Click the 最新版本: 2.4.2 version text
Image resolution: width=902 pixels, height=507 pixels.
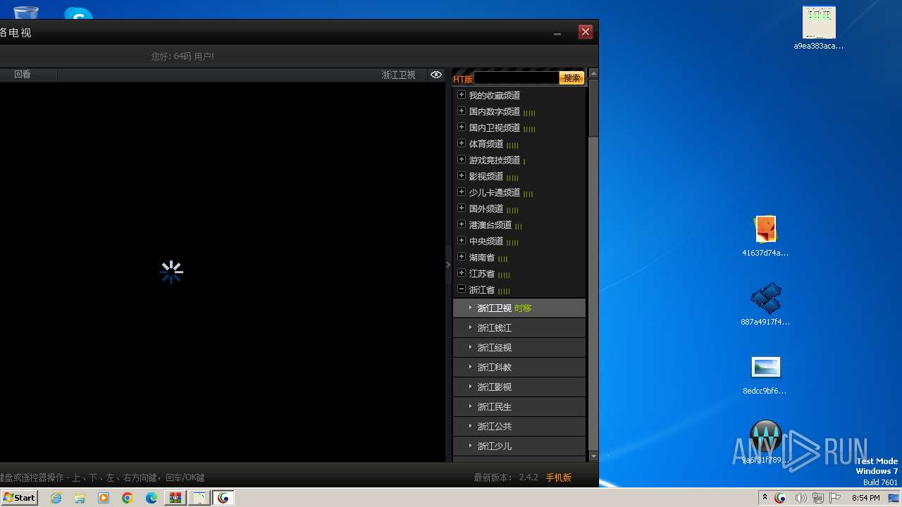pyautogui.click(x=506, y=477)
